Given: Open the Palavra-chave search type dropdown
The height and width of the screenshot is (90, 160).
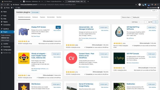Looking at the screenshot, I should [126, 17].
